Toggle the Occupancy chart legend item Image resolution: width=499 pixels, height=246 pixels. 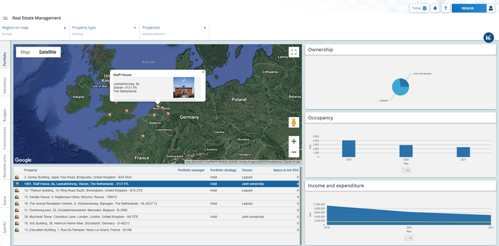pos(406,170)
